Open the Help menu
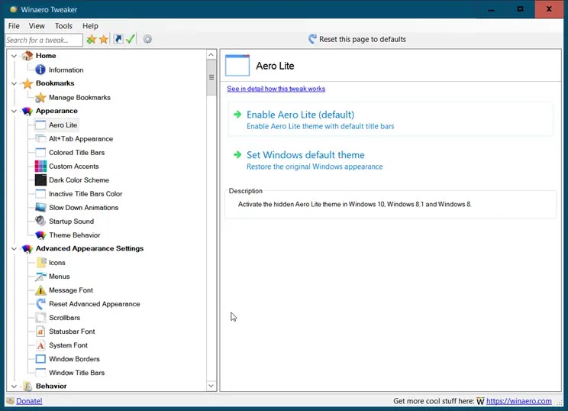The width and height of the screenshot is (568, 411). point(90,26)
